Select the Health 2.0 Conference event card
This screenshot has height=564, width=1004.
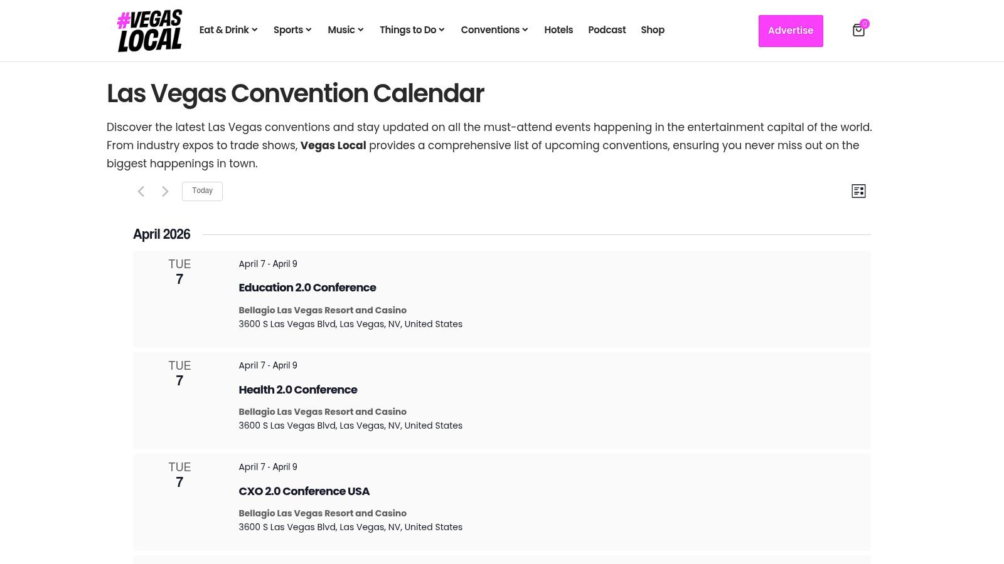pos(297,389)
